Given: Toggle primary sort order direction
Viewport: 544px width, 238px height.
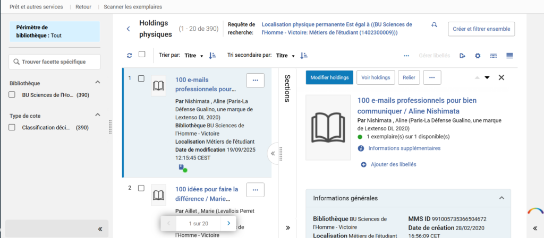Looking at the screenshot, I should (212, 55).
